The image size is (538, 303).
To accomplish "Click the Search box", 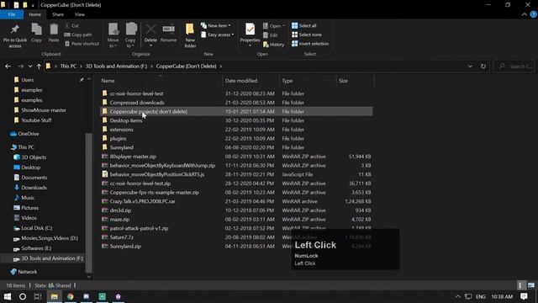I will [514, 66].
